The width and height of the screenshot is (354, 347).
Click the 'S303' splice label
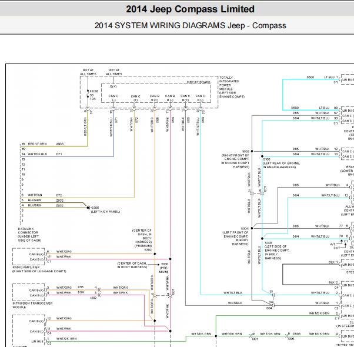pyautogui.click(x=268, y=243)
